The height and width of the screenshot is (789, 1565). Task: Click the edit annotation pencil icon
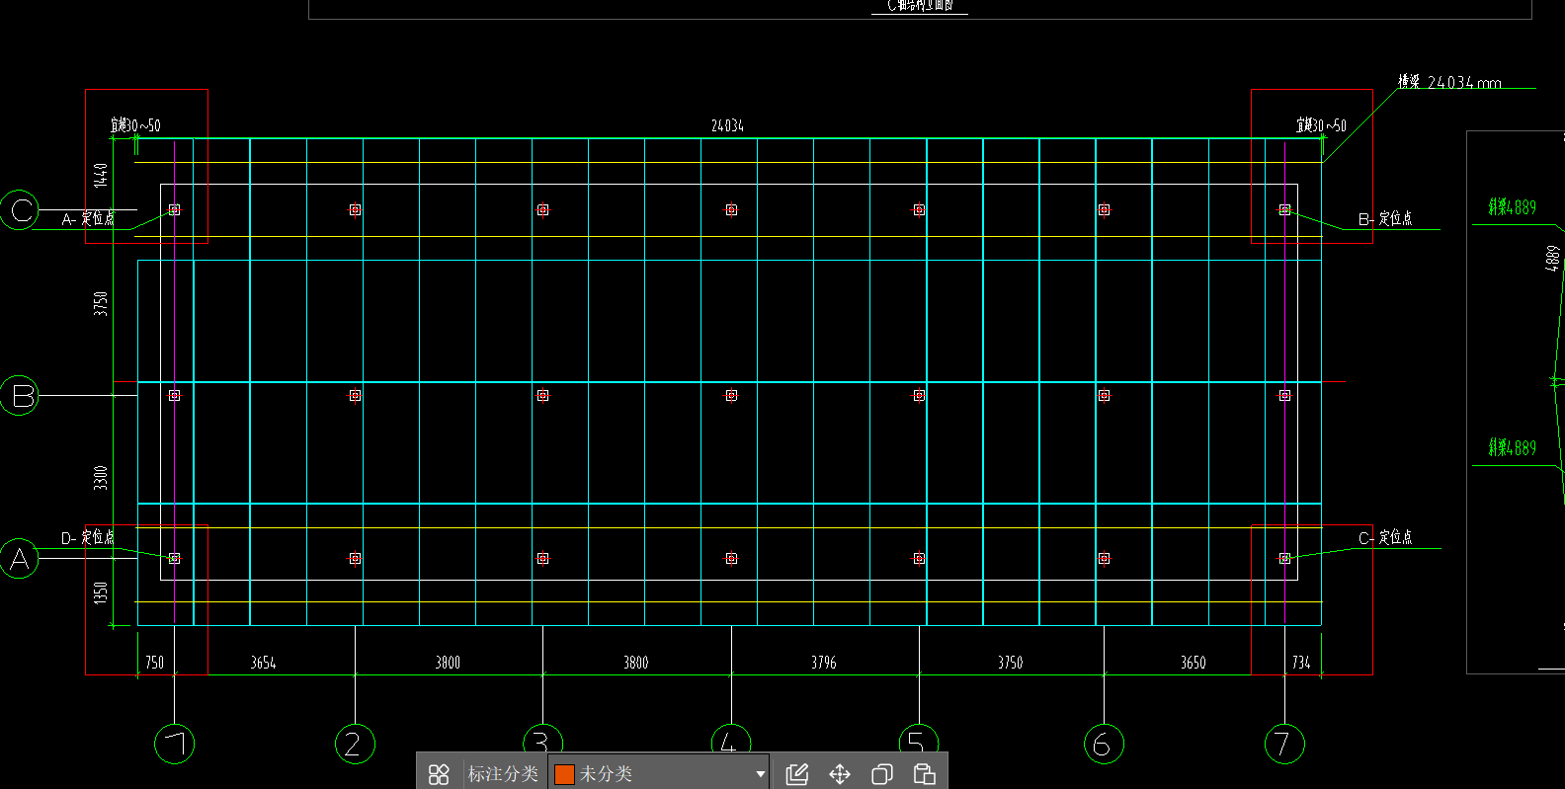797,774
